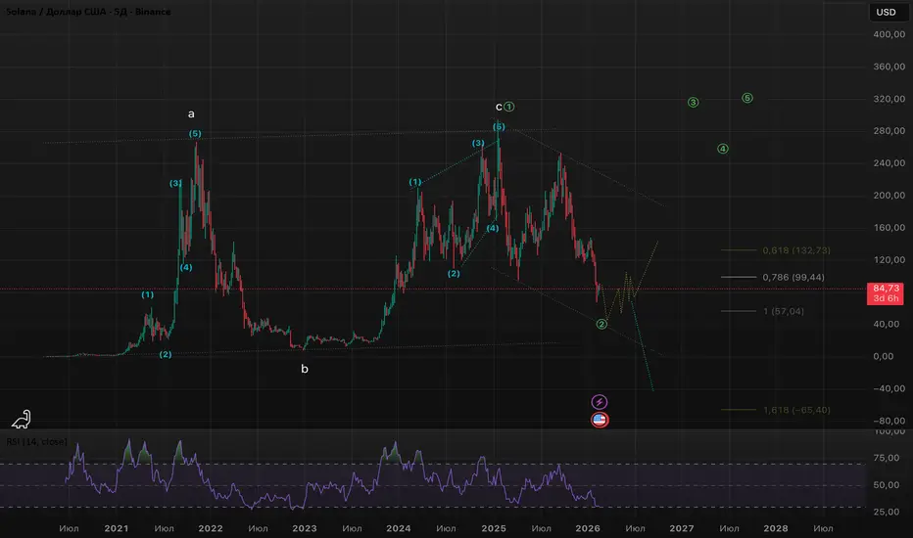The image size is (913, 538).
Task: Click the RSI (14, close) indicator label
Action: (36, 442)
